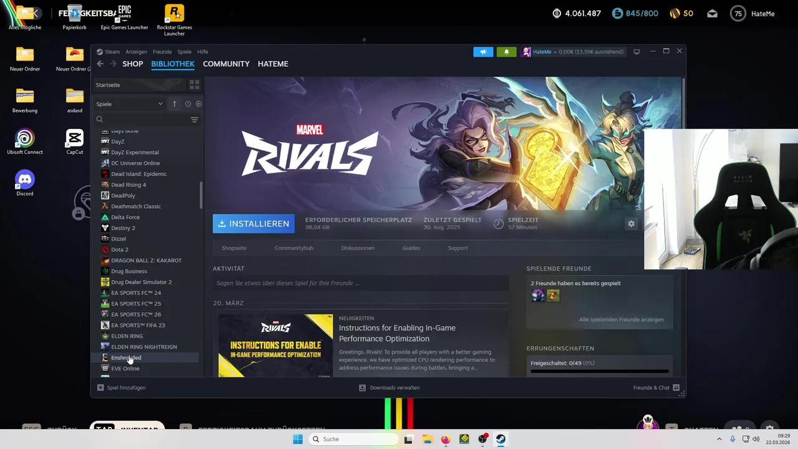The height and width of the screenshot is (449, 798).
Task: Open the Spiele menu in menu bar
Action: pyautogui.click(x=185, y=52)
